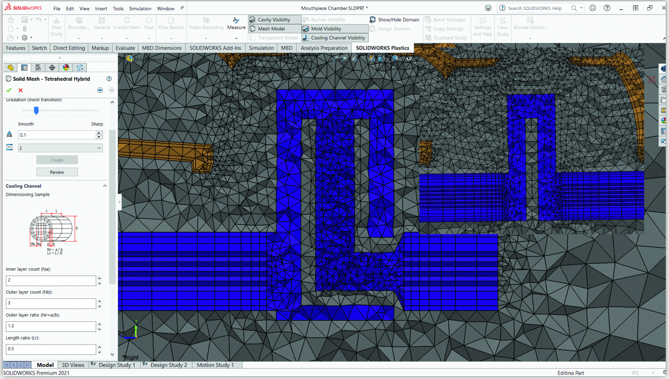Click the Measure tool icon
Image resolution: width=669 pixels, height=379 pixels.
click(x=236, y=20)
